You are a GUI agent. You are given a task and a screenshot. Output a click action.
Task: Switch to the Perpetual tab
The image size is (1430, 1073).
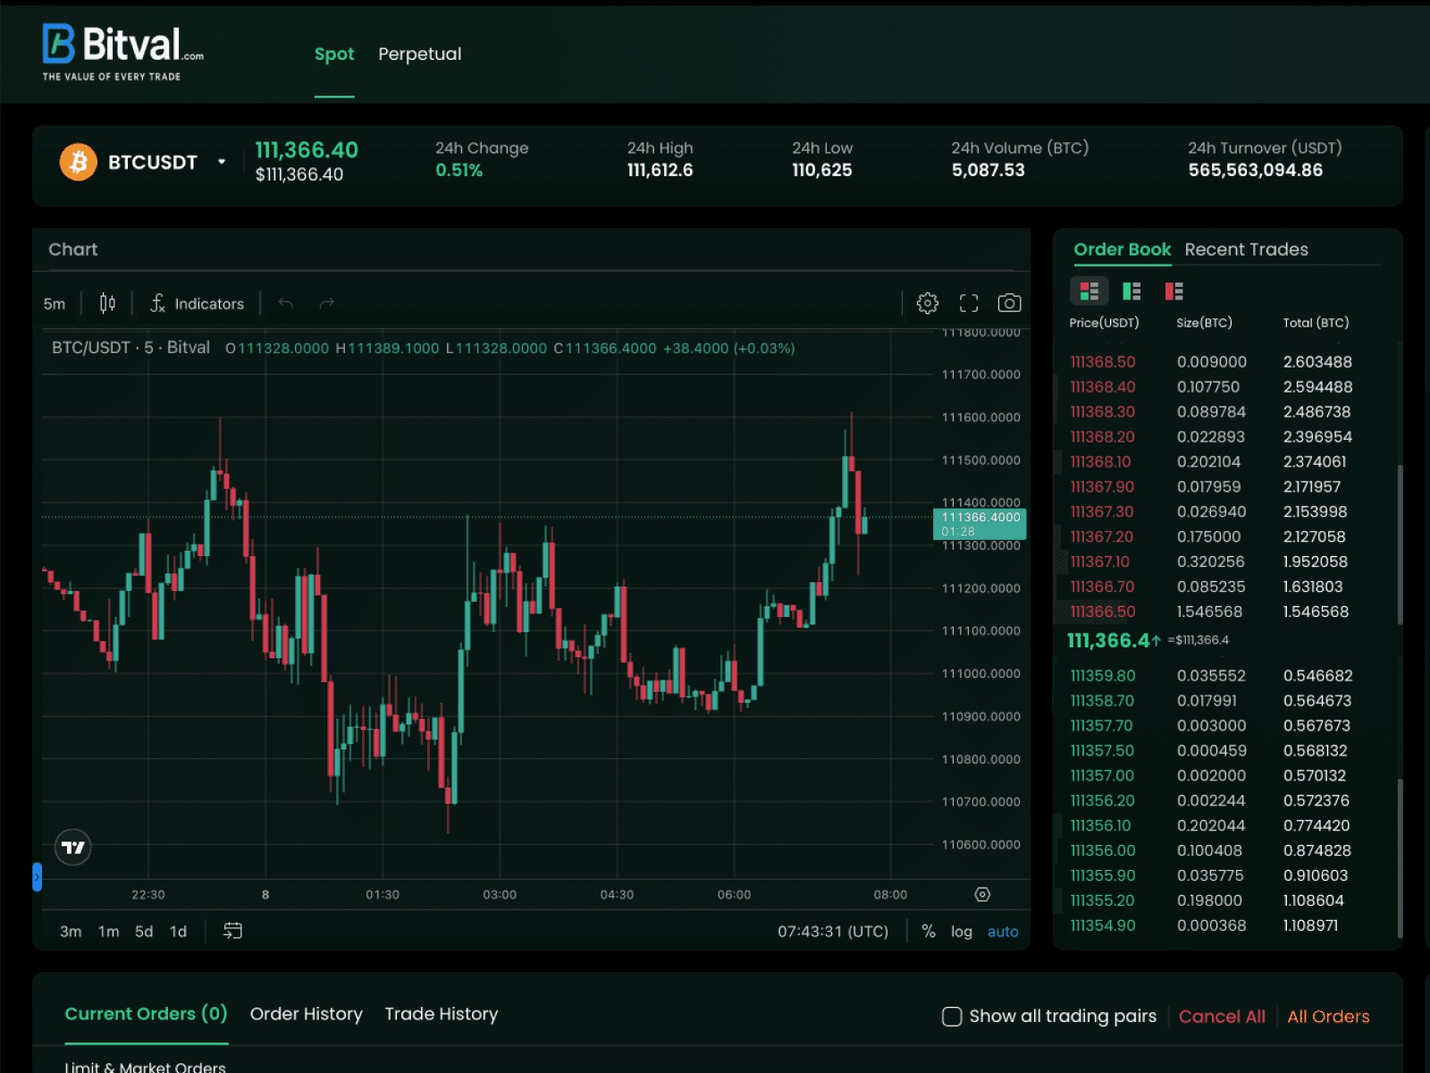tap(420, 55)
